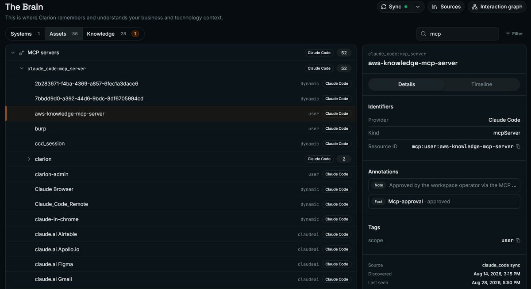Expand the clarion row chevron

tap(29, 159)
